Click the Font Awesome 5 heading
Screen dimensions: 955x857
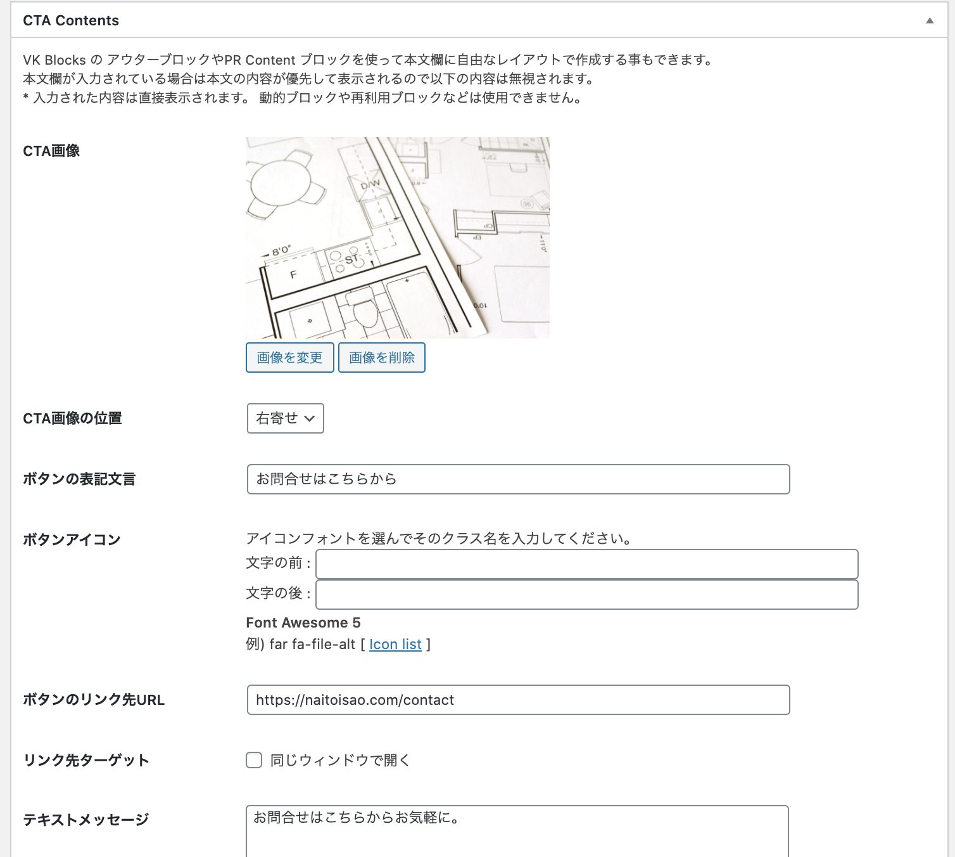pos(303,622)
